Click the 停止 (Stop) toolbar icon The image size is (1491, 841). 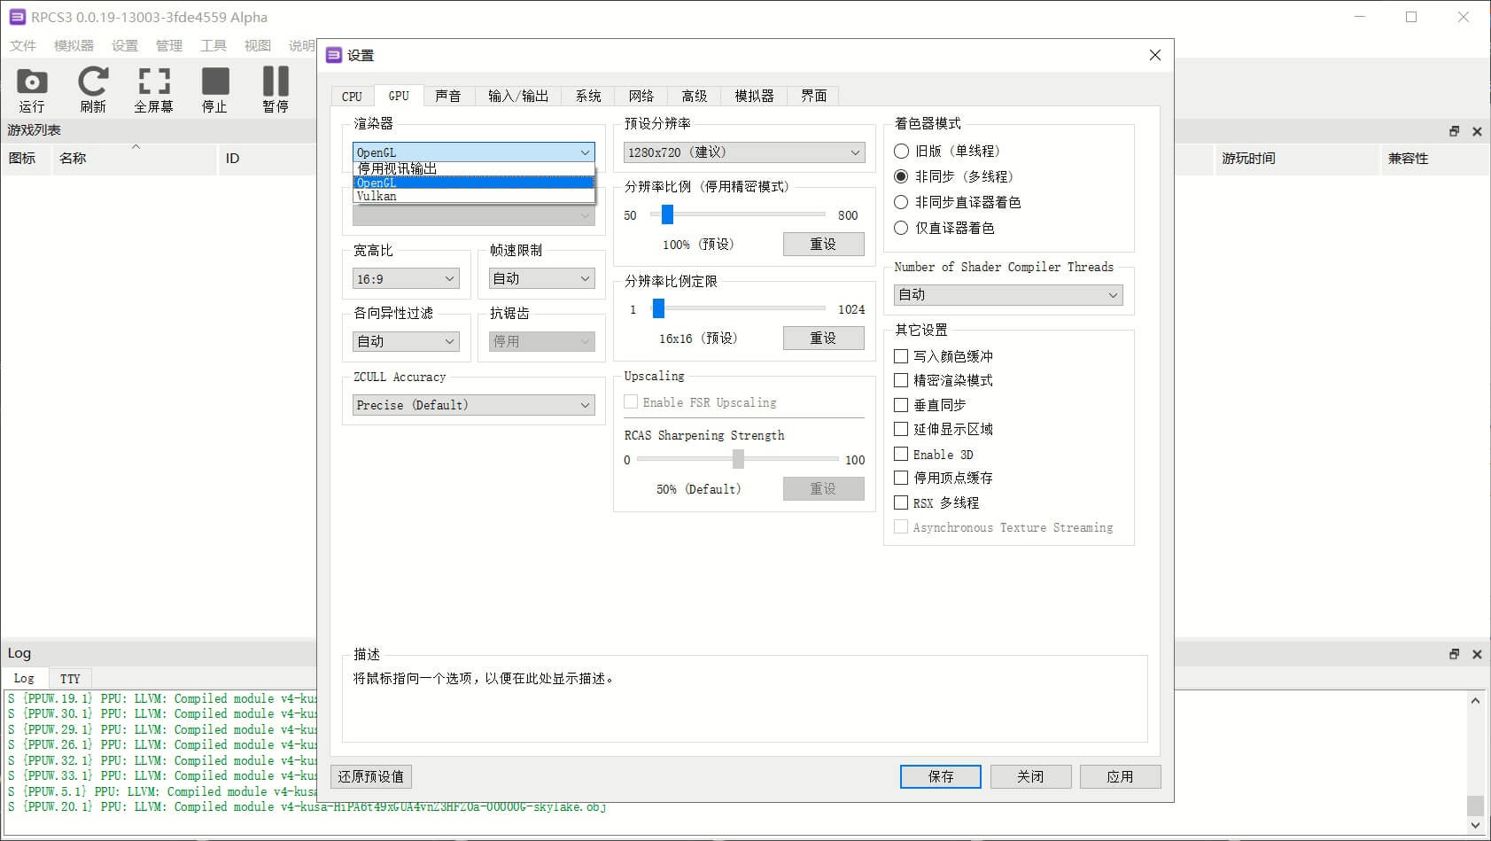[214, 89]
